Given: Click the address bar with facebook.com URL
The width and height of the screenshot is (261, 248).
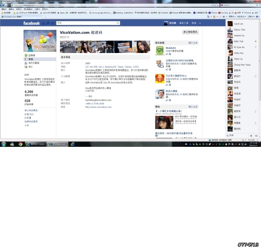Looking at the screenshot, I should [111, 5].
